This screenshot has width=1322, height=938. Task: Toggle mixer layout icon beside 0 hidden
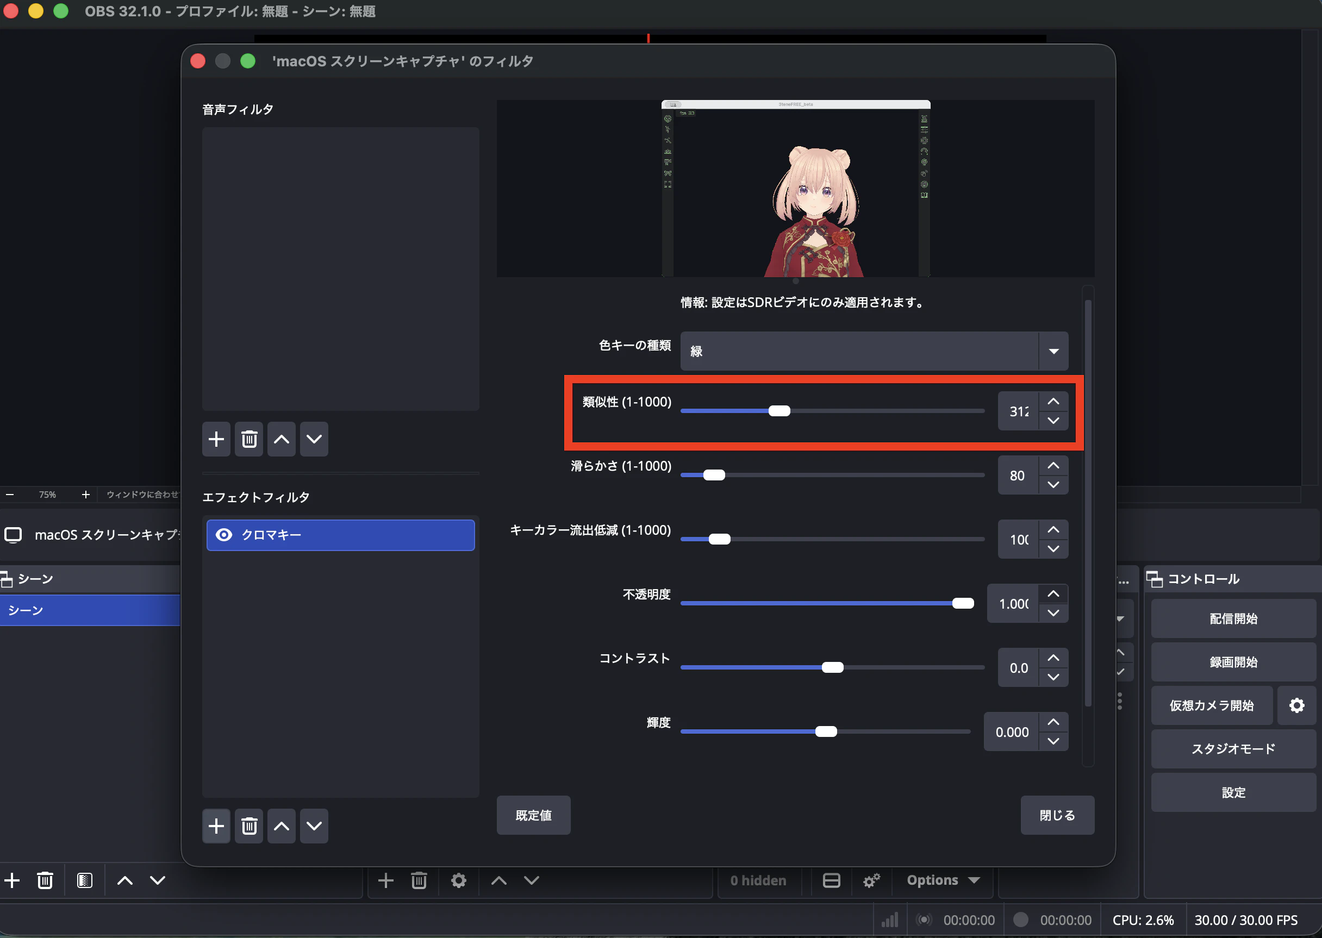coord(832,880)
